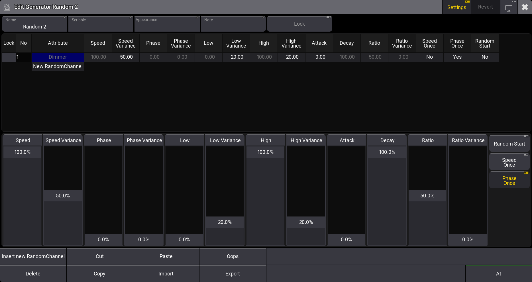
Task: Open the Settings tab
Action: coord(456,7)
